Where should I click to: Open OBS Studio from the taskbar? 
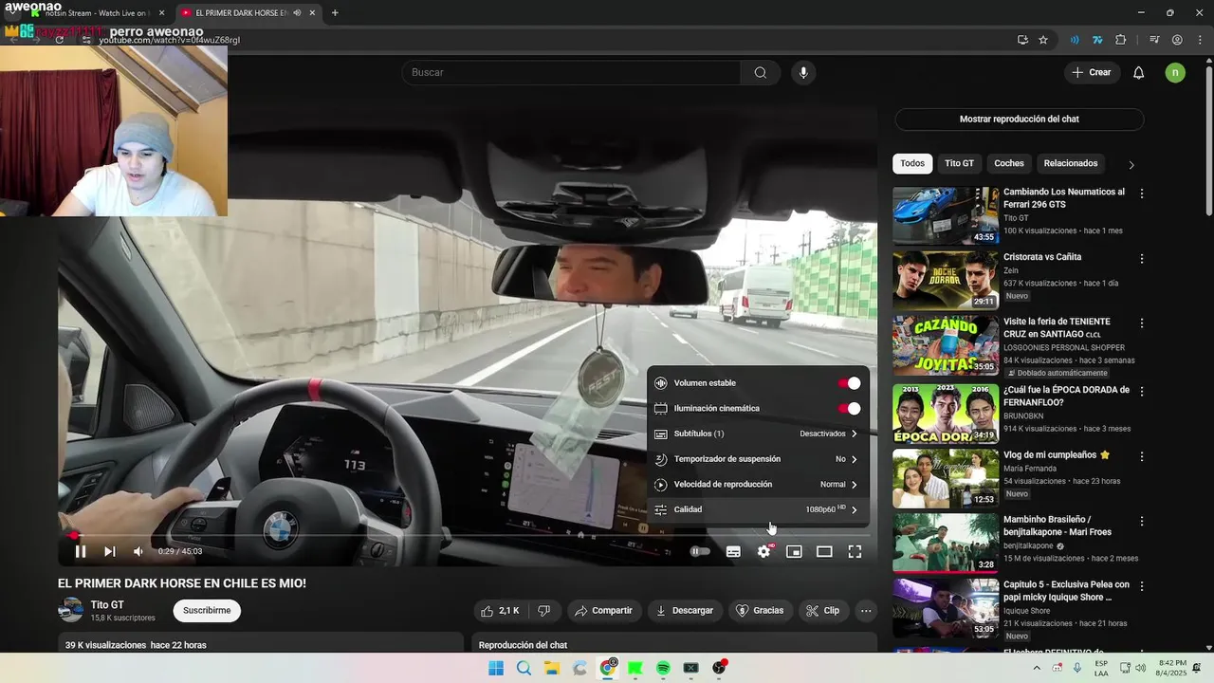point(719,668)
